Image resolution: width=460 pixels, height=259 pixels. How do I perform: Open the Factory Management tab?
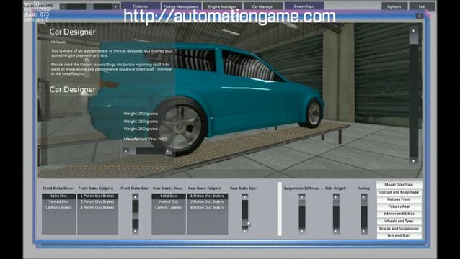[x=181, y=6]
